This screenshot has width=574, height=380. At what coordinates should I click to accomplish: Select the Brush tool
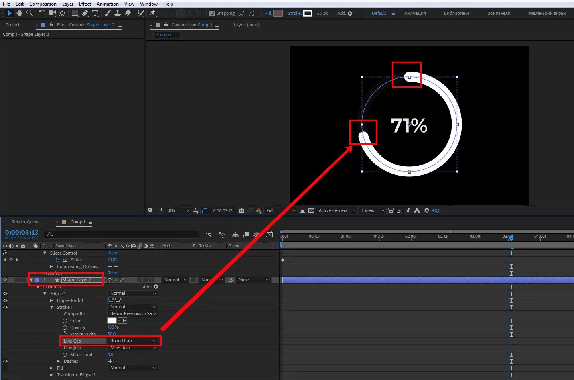click(108, 13)
